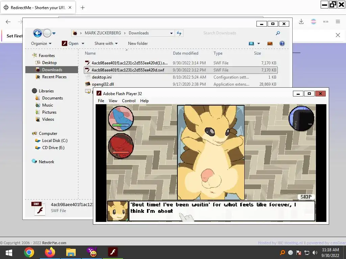Sort files by Date modified column

(186, 53)
